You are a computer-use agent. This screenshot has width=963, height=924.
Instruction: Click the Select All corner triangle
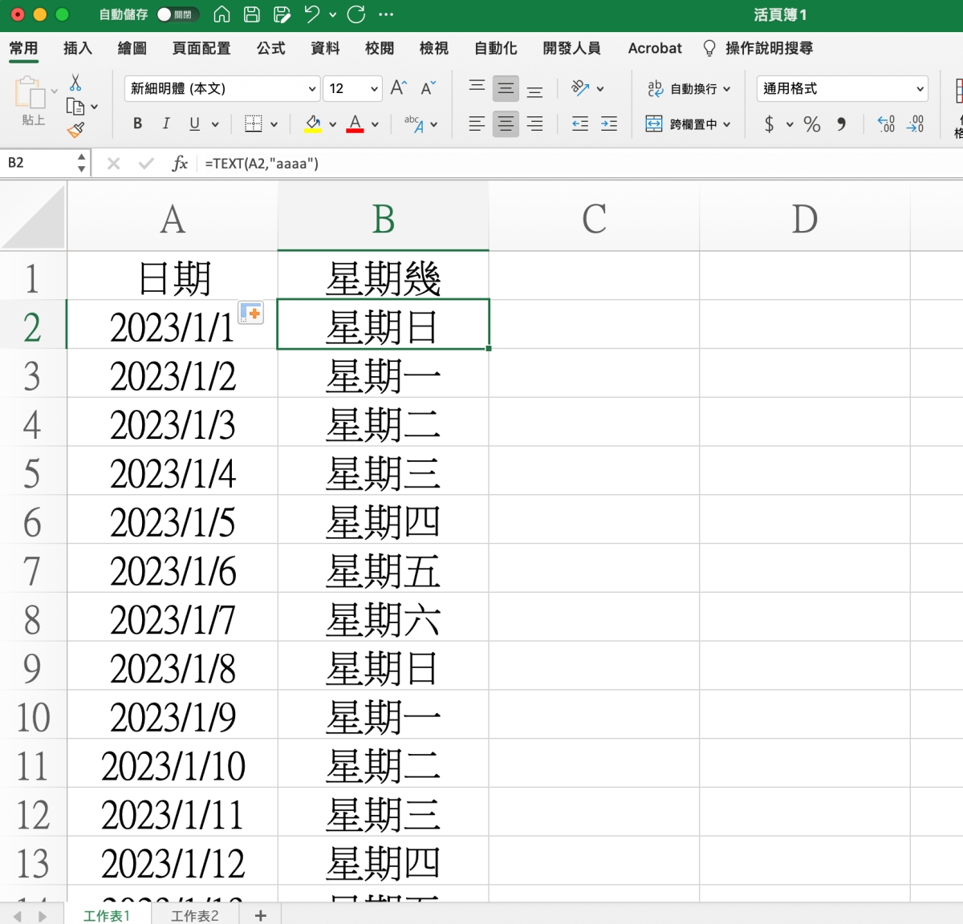[x=33, y=217]
